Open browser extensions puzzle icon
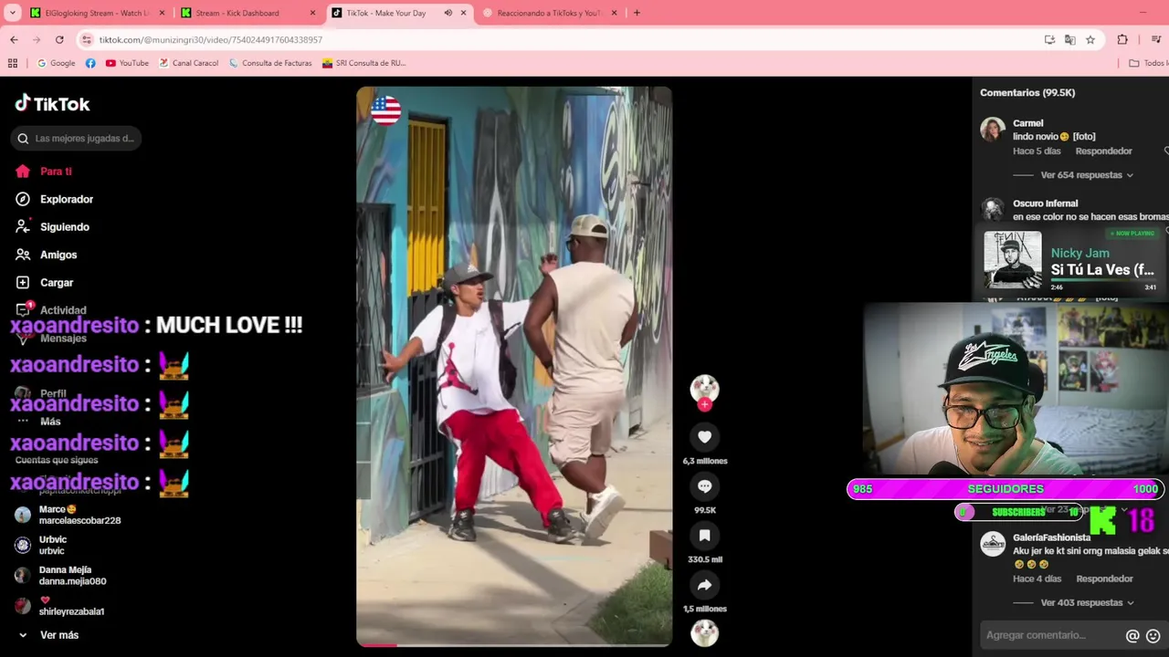Image resolution: width=1169 pixels, height=657 pixels. coord(1122,40)
